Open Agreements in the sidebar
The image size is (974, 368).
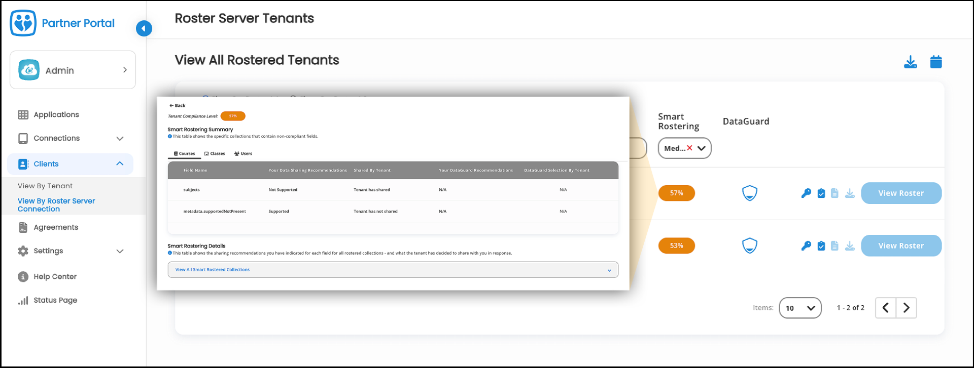pos(56,227)
